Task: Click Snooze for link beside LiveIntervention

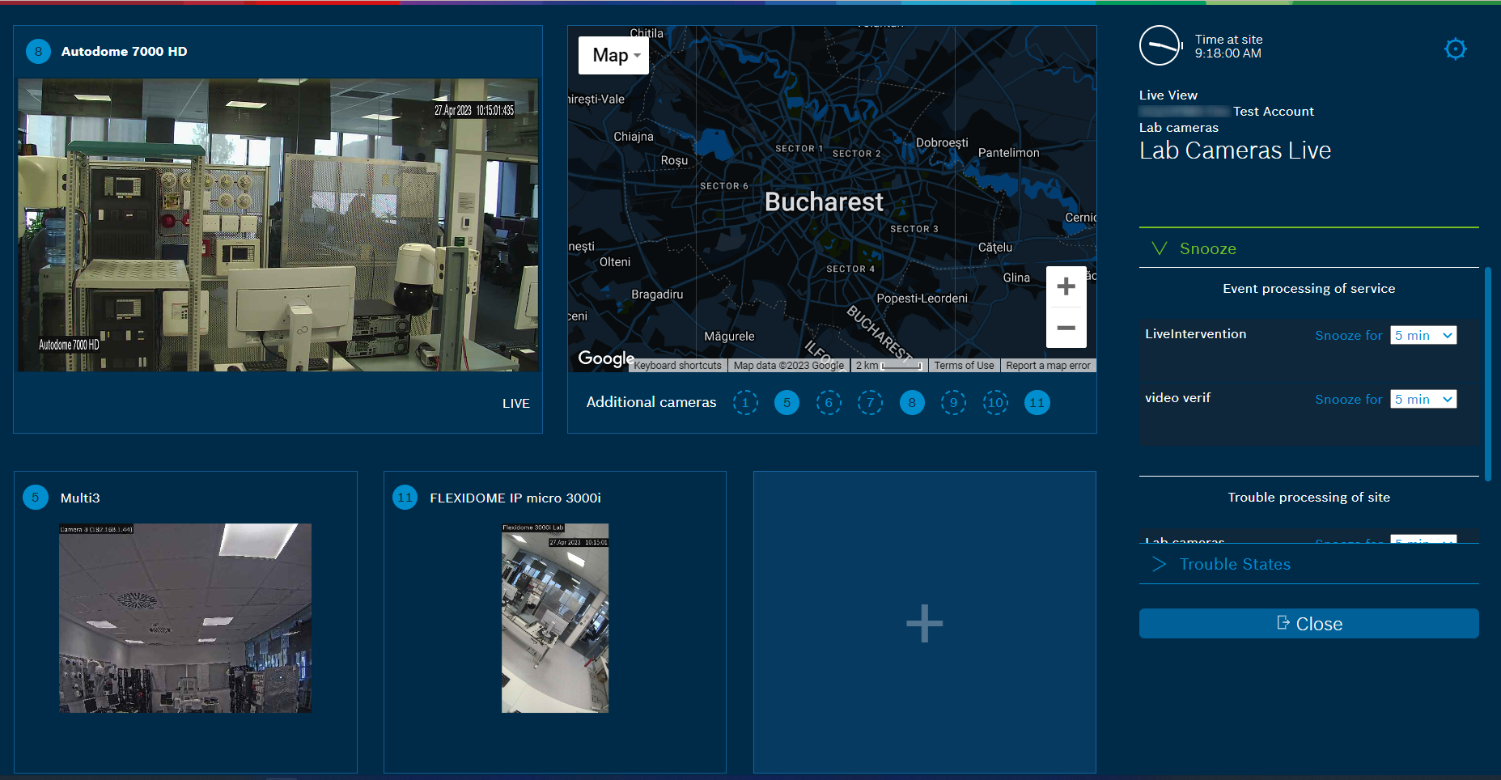Action: tap(1348, 335)
